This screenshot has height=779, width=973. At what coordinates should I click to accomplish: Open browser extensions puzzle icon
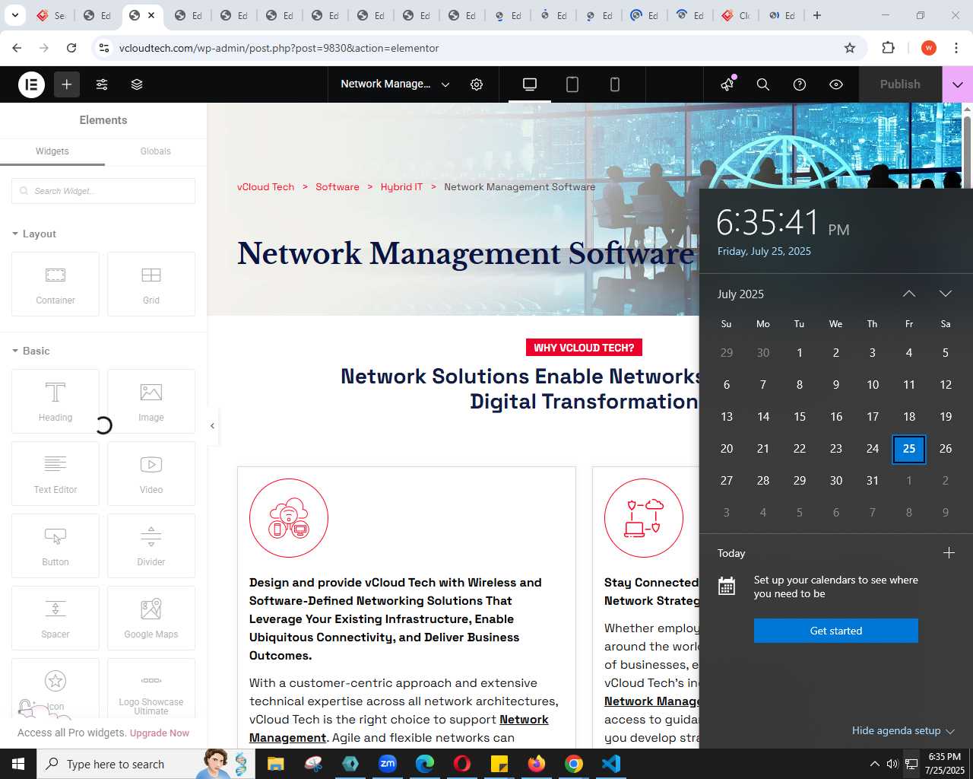[888, 48]
